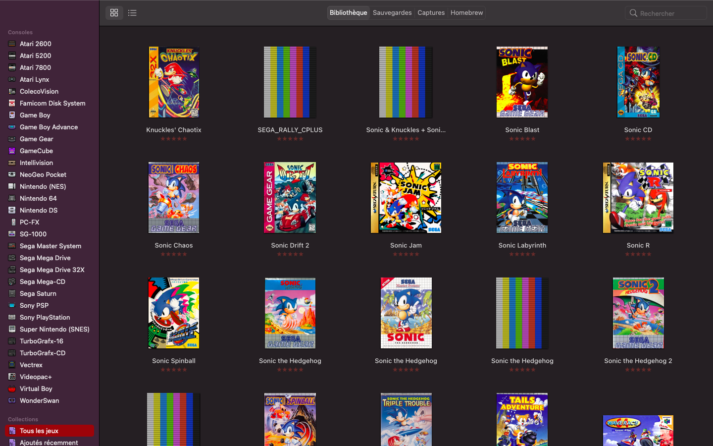The image size is (713, 446).
Task: Click the Intellivision icon
Action: [x=12, y=163]
